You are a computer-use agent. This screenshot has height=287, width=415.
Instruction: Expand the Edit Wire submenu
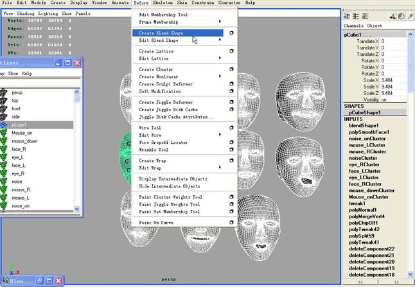(220, 135)
